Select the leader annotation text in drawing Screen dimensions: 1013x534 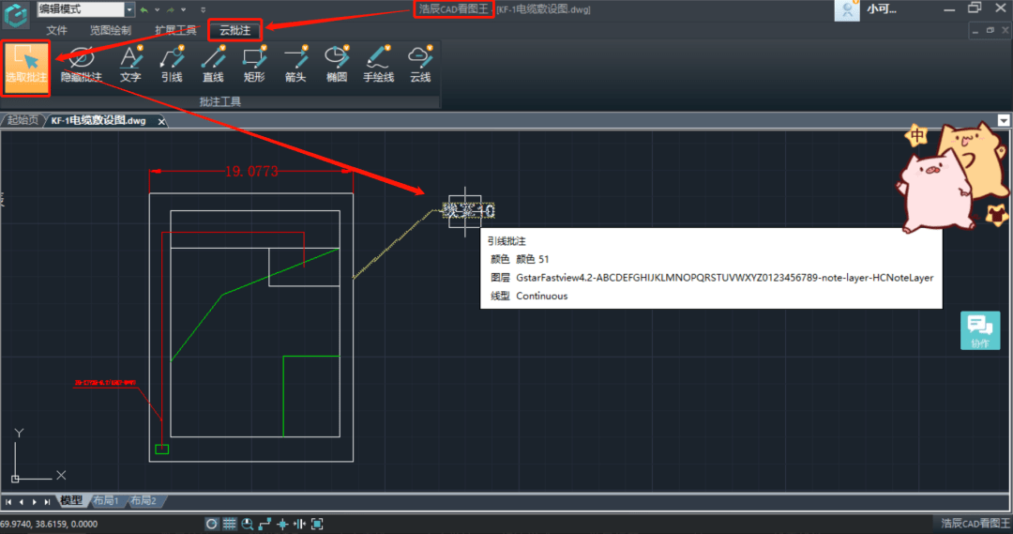[469, 211]
